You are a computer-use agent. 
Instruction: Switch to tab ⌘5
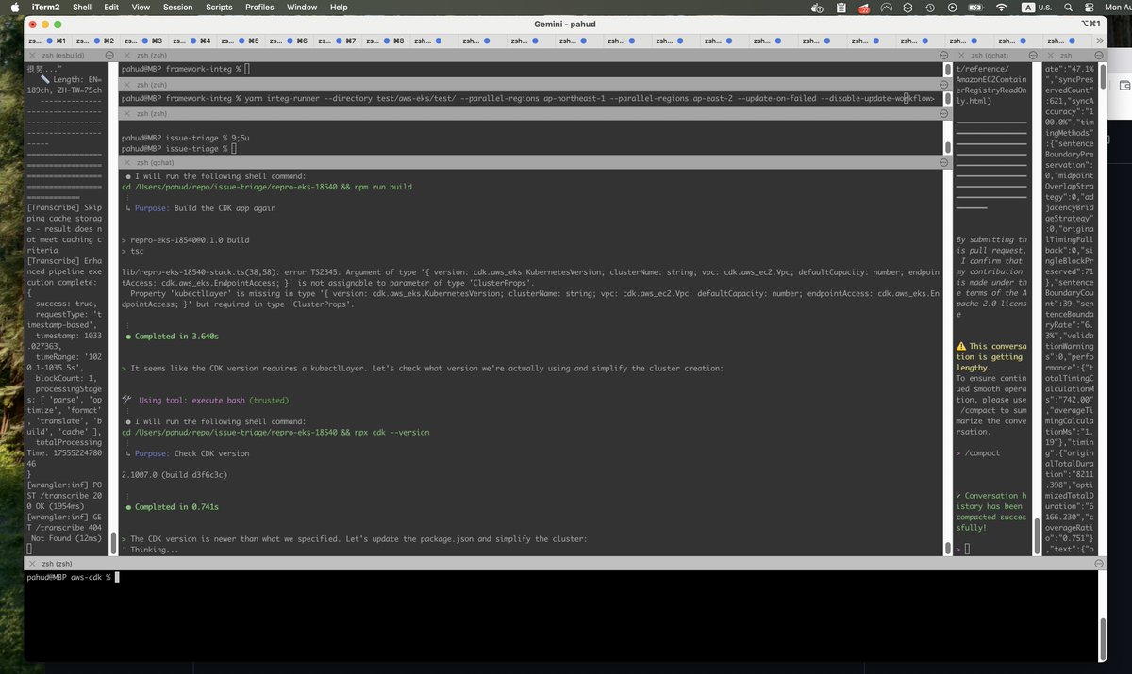coord(241,41)
